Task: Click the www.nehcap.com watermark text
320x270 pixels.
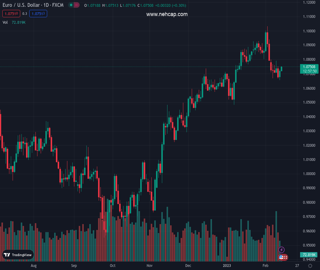Action: tap(167, 14)
